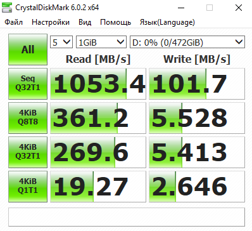Expand the test count dropdown showing 5
Image resolution: width=252 pixels, height=231 pixels.
(61, 42)
